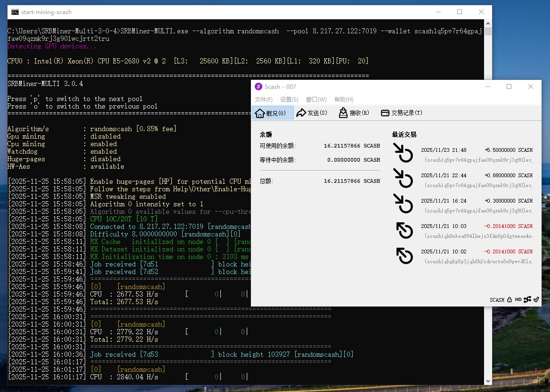This screenshot has width=550, height=392.
Task: Open the 交易记录 transaction history tab
Action: (x=401, y=113)
